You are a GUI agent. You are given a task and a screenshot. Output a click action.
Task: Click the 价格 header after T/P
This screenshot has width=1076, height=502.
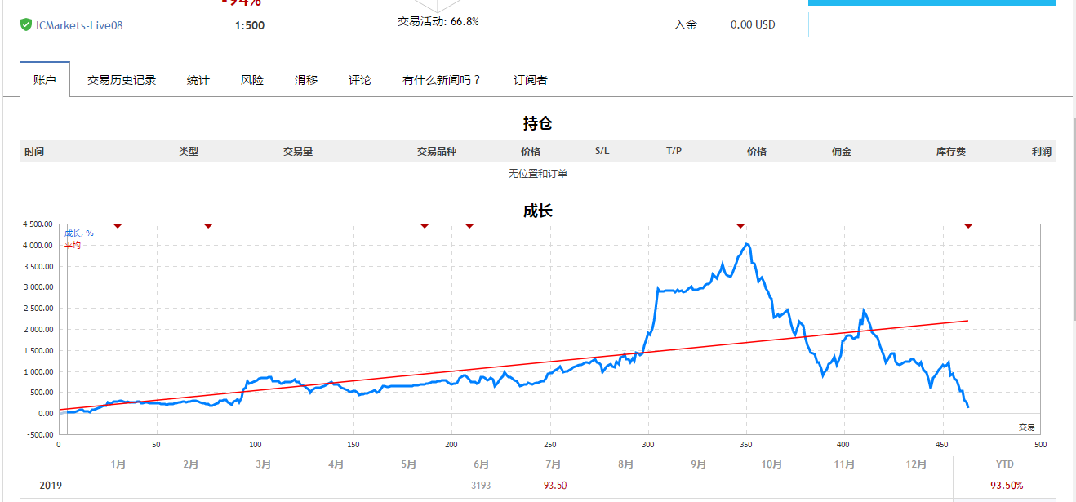coord(757,152)
